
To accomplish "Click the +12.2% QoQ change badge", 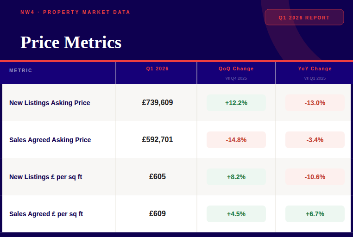I will (x=236, y=103).
